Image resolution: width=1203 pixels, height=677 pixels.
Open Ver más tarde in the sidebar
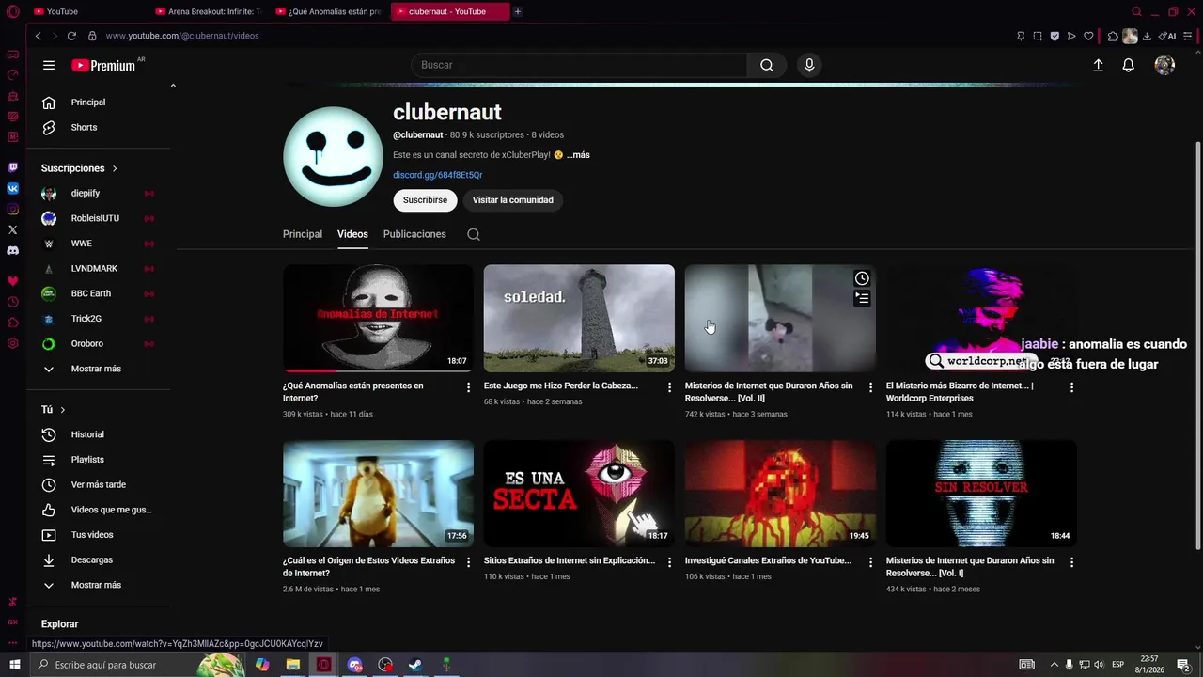pos(98,484)
